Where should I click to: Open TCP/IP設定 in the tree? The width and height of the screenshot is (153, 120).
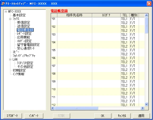coord(25,63)
